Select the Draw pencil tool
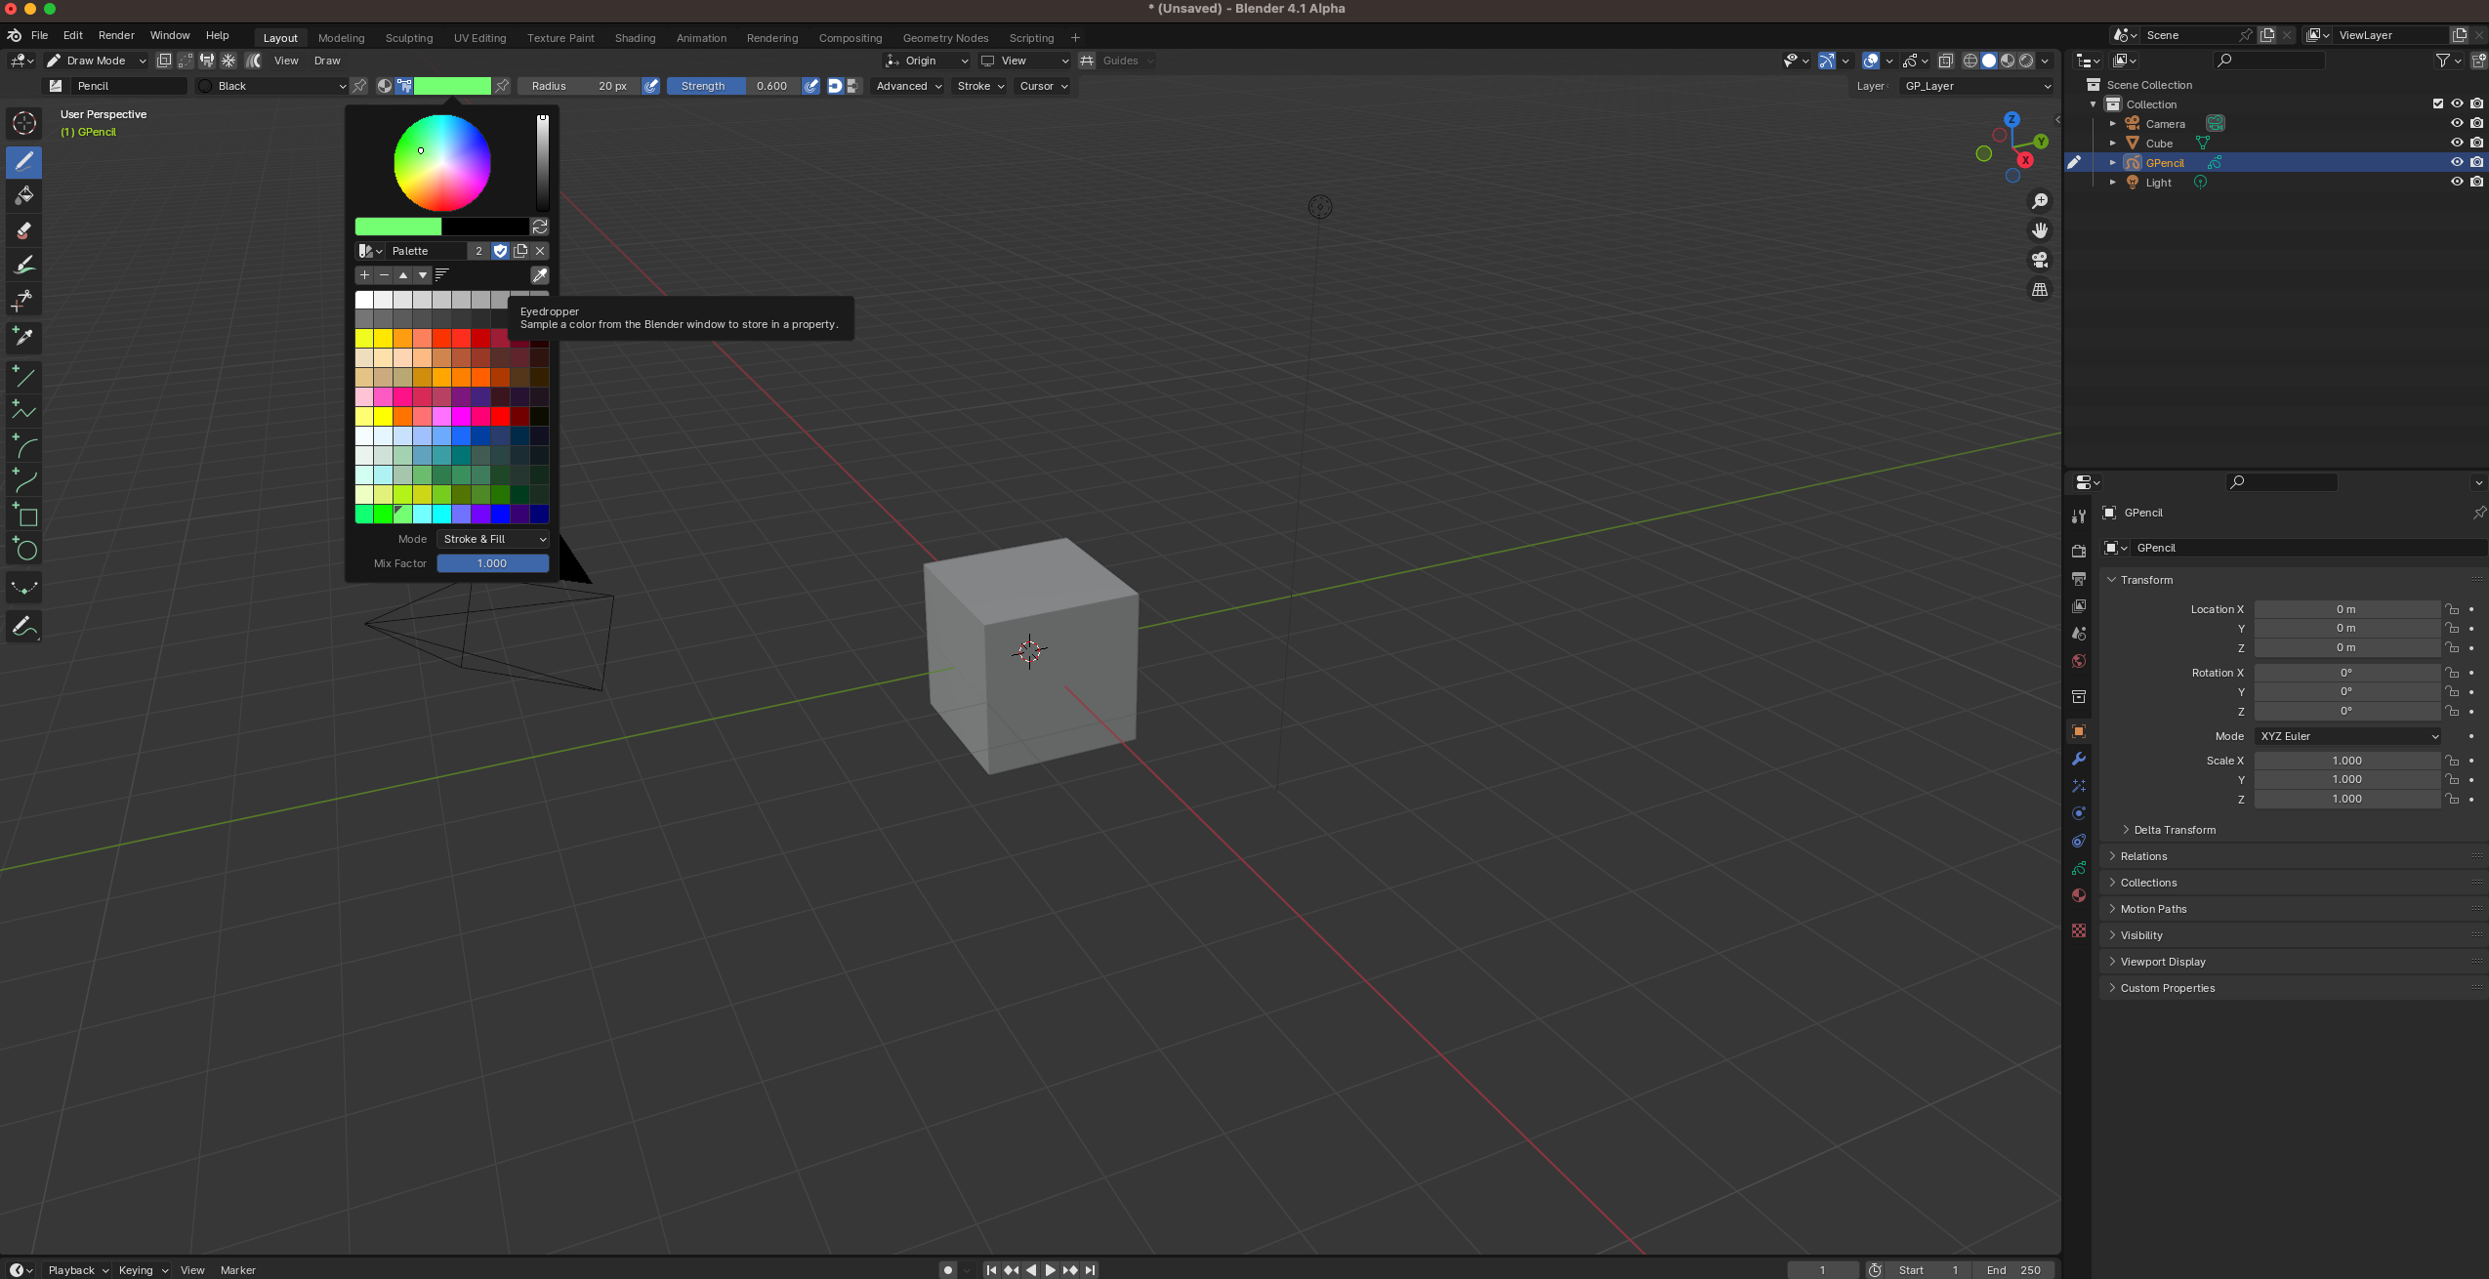 click(24, 161)
